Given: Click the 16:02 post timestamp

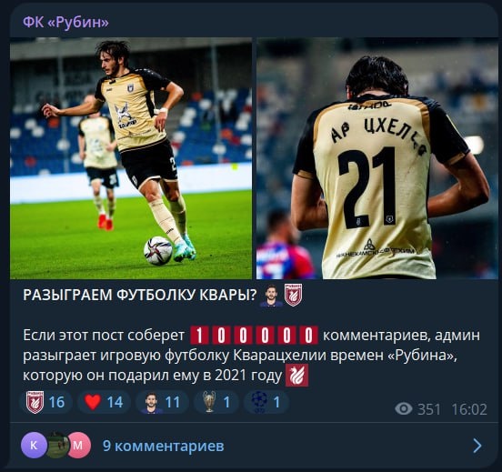Looking at the screenshot, I should (469, 409).
